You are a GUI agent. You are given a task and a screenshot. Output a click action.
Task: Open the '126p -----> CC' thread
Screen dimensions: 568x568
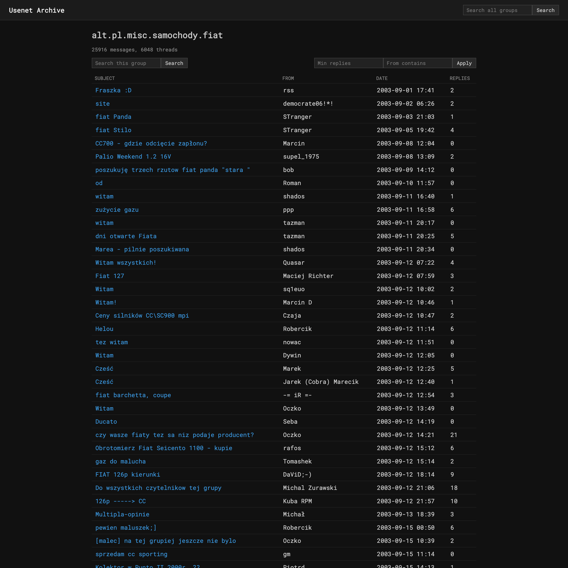tap(120, 501)
